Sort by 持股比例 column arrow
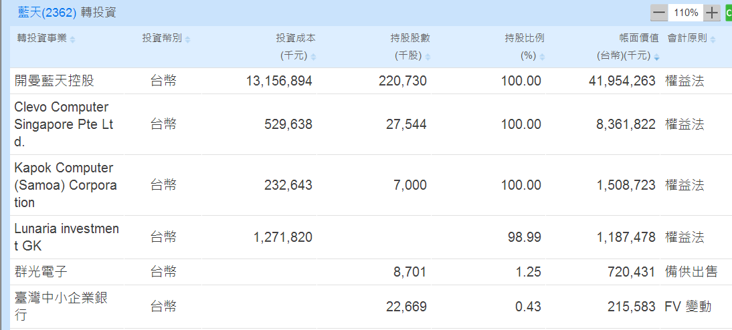 click(542, 57)
